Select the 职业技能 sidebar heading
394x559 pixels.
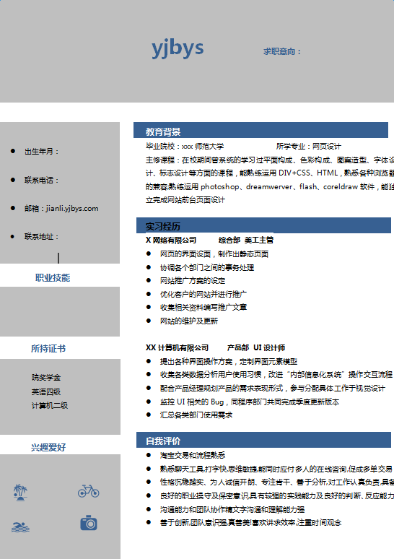pyautogui.click(x=53, y=278)
